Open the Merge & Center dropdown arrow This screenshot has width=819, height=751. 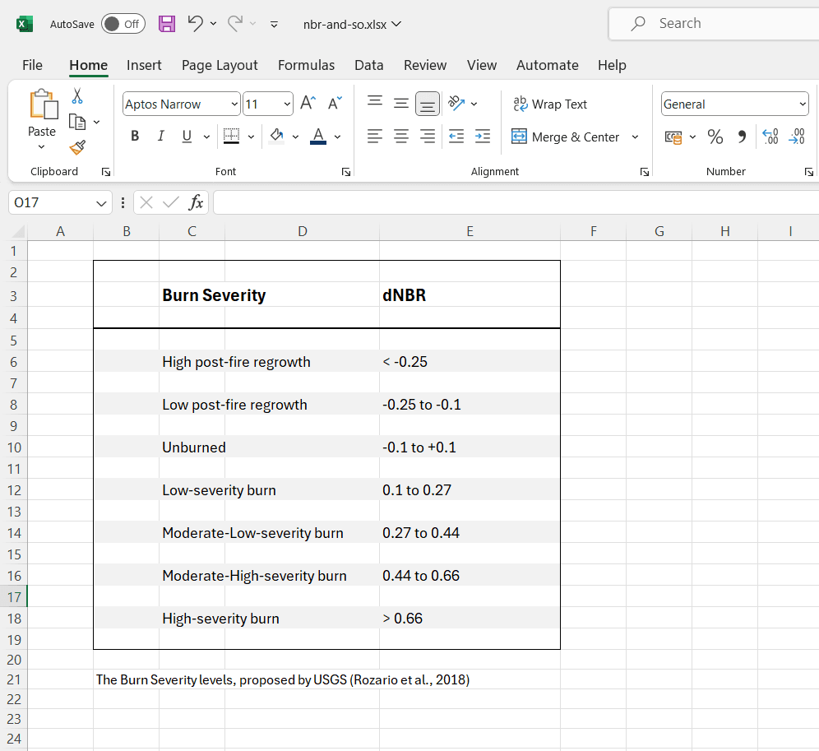pos(635,137)
